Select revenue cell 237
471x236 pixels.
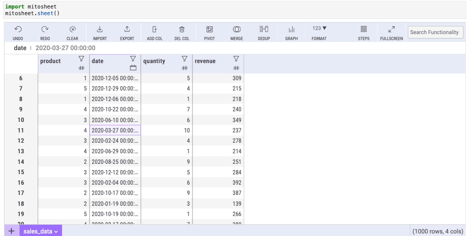(x=218, y=130)
